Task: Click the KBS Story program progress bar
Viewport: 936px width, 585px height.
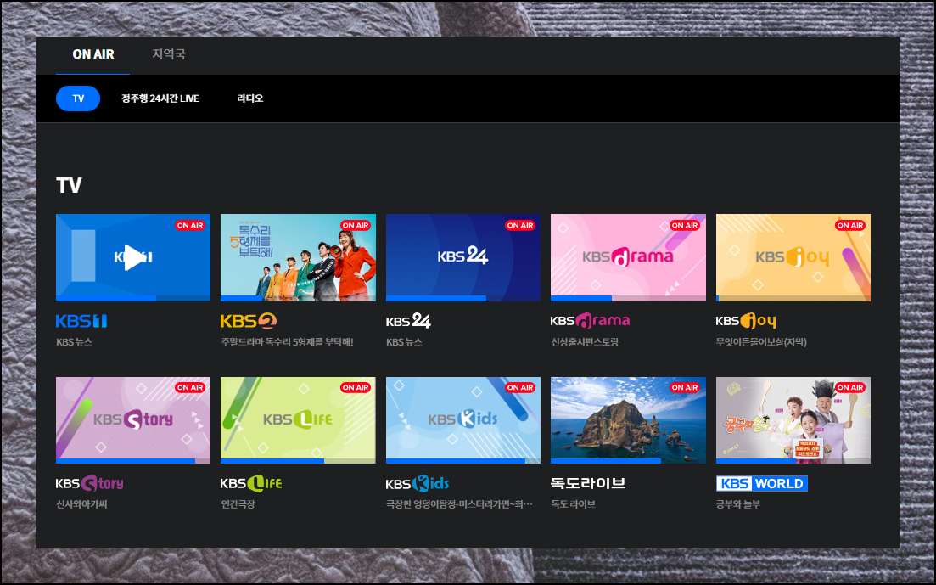Action: point(133,461)
